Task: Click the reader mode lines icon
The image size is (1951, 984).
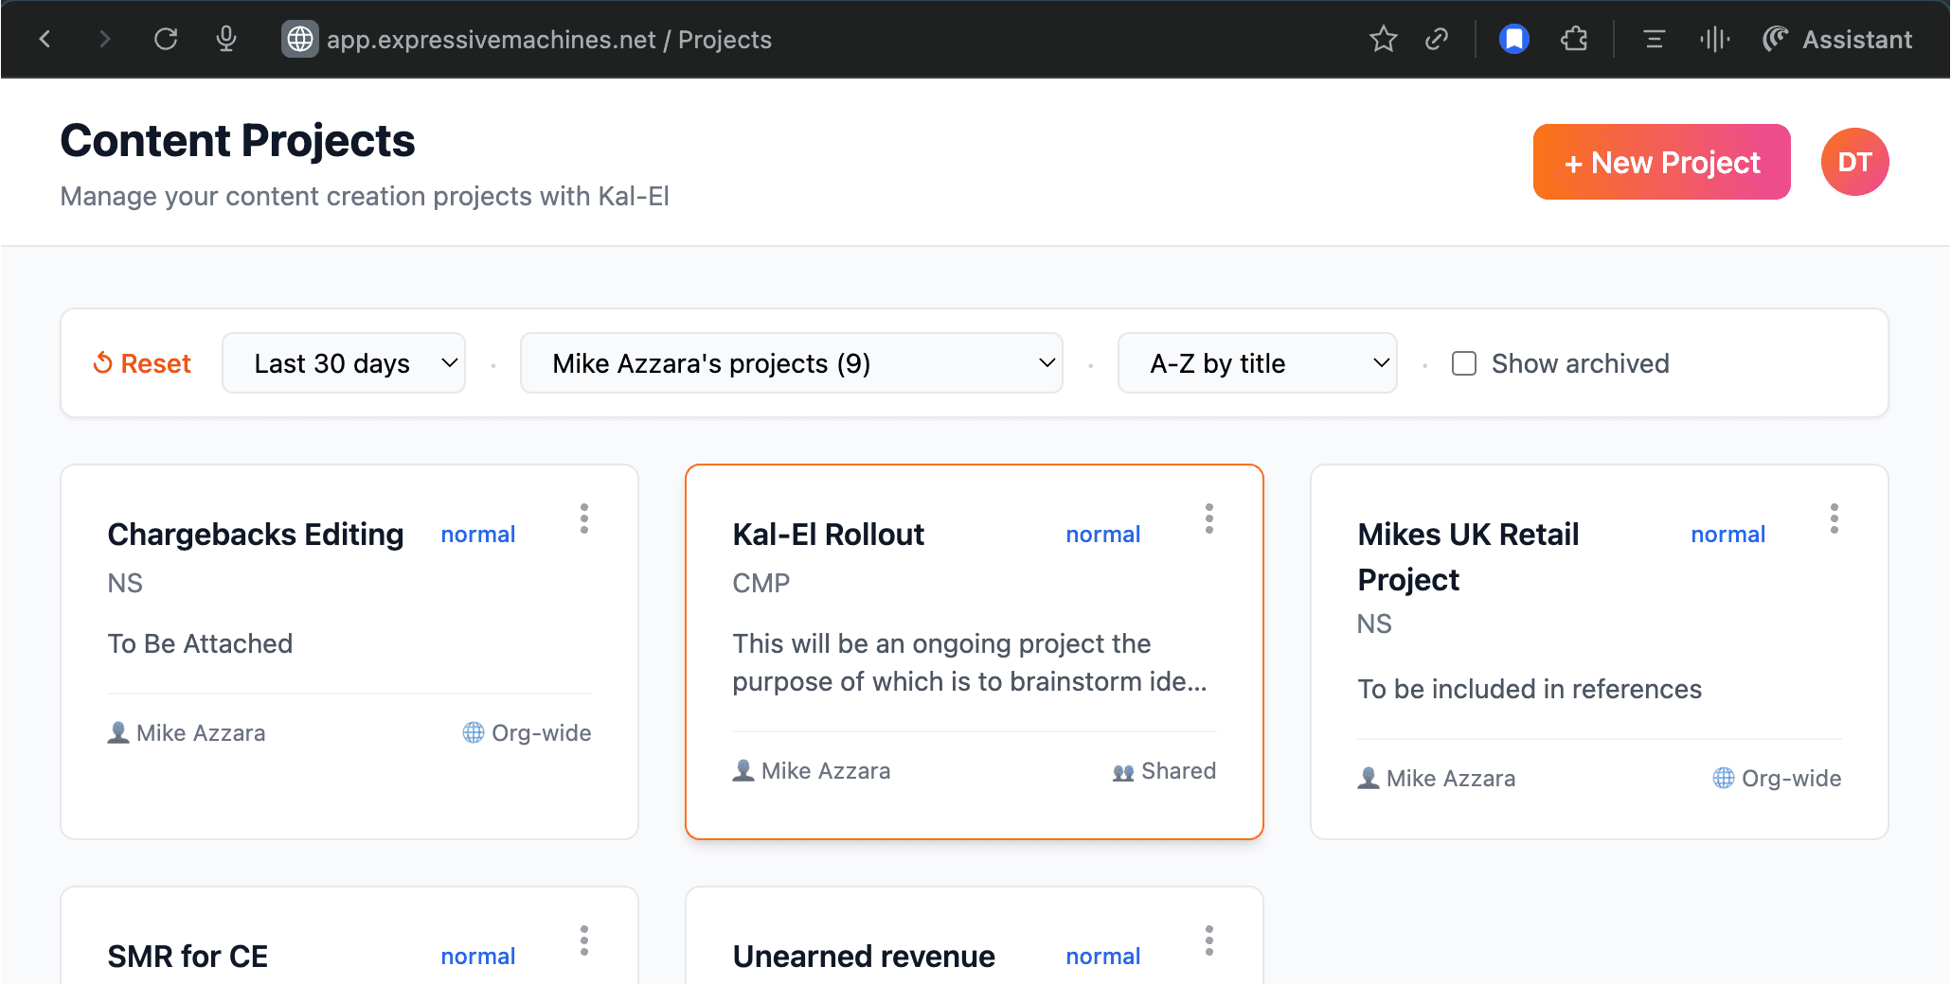Action: [1654, 39]
